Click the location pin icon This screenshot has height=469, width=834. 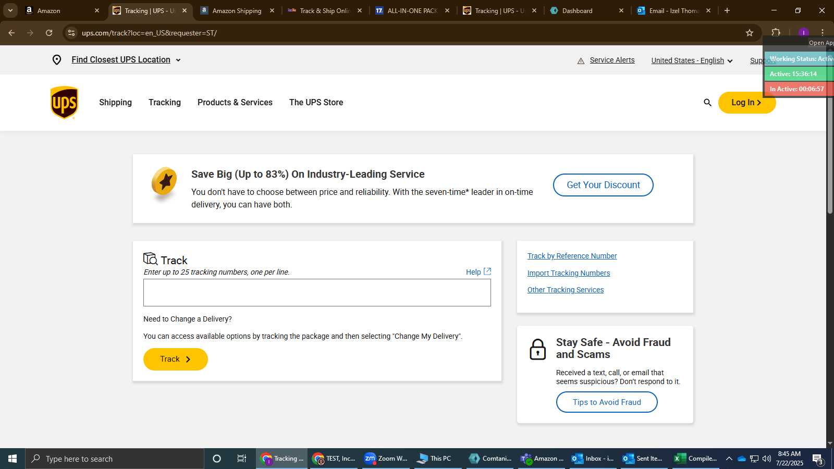pos(57,60)
